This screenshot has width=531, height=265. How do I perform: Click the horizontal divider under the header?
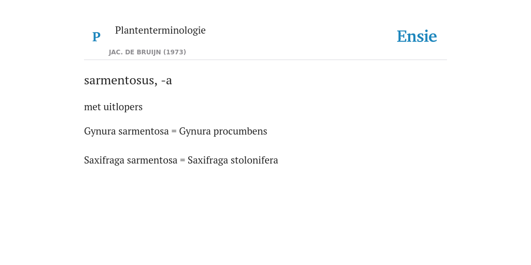click(x=265, y=60)
